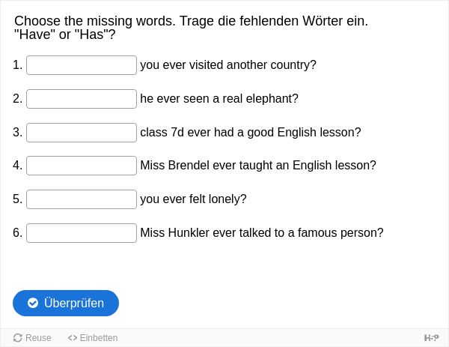
Task: Open the Reuse link text
Action: click(x=38, y=338)
